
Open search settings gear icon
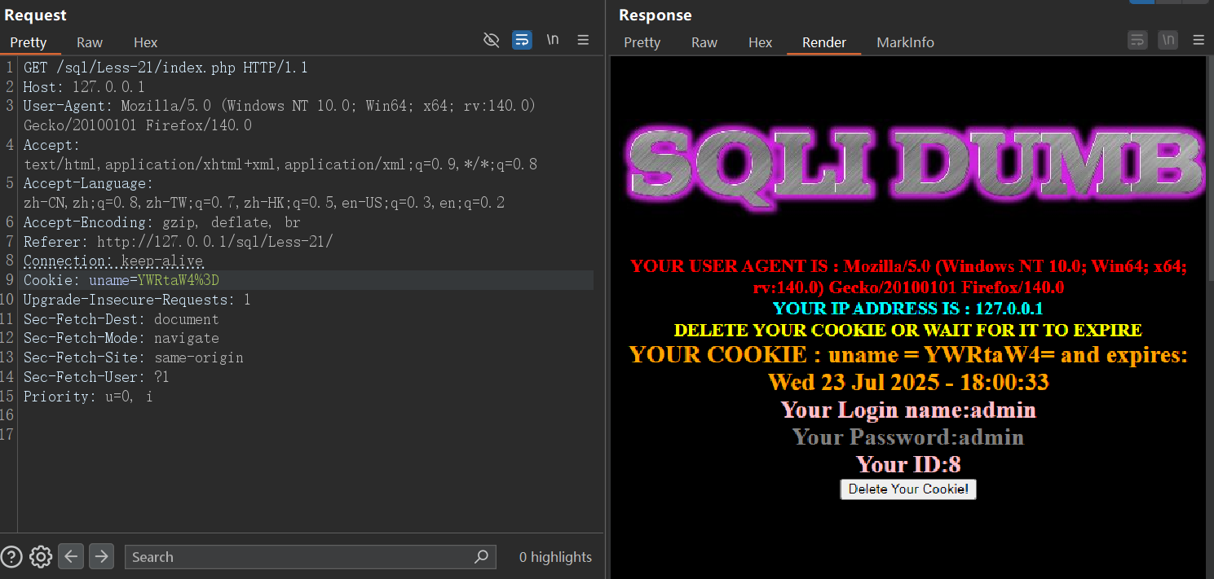(41, 557)
